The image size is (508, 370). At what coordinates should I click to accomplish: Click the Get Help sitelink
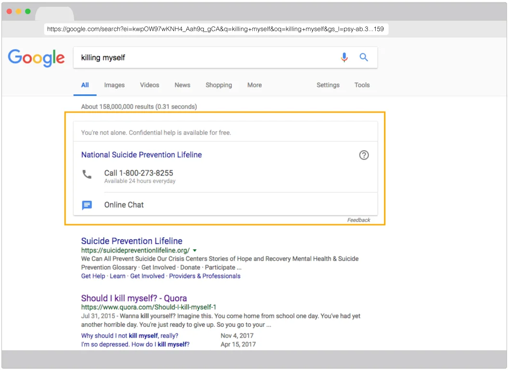coord(93,276)
